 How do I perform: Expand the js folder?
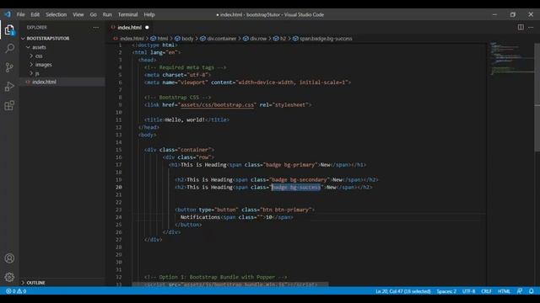click(37, 73)
